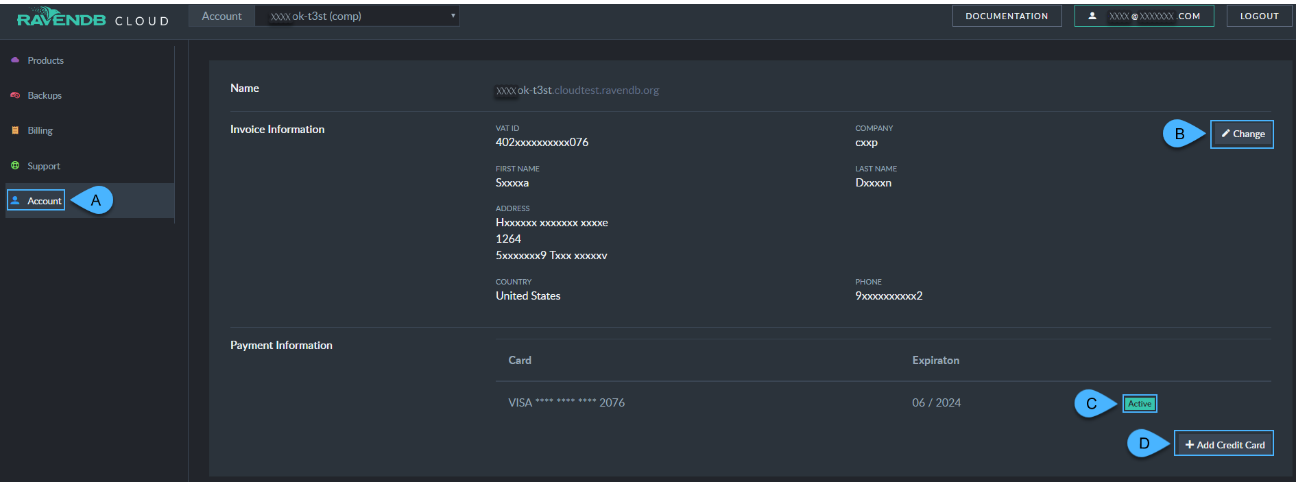Image resolution: width=1296 pixels, height=482 pixels.
Task: Click the phone number value
Action: (889, 296)
